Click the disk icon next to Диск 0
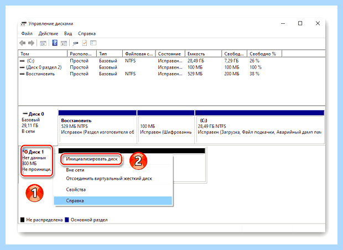The image size is (343, 250). [x=25, y=114]
